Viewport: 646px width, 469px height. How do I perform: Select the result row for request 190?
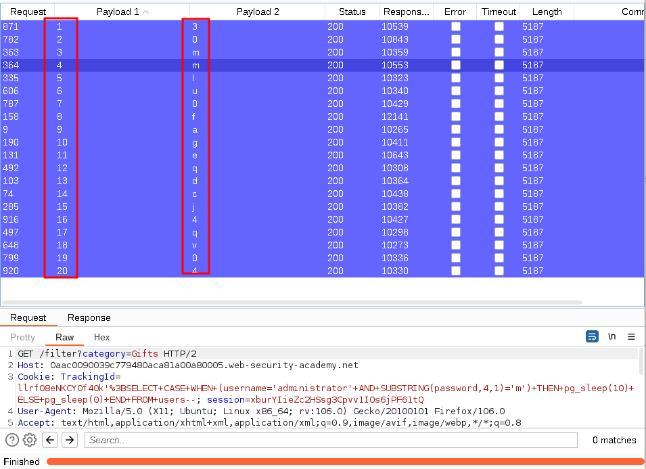(x=322, y=142)
